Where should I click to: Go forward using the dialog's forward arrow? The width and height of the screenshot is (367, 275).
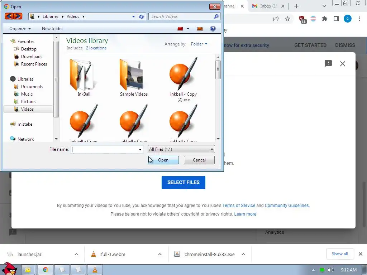[18, 16]
